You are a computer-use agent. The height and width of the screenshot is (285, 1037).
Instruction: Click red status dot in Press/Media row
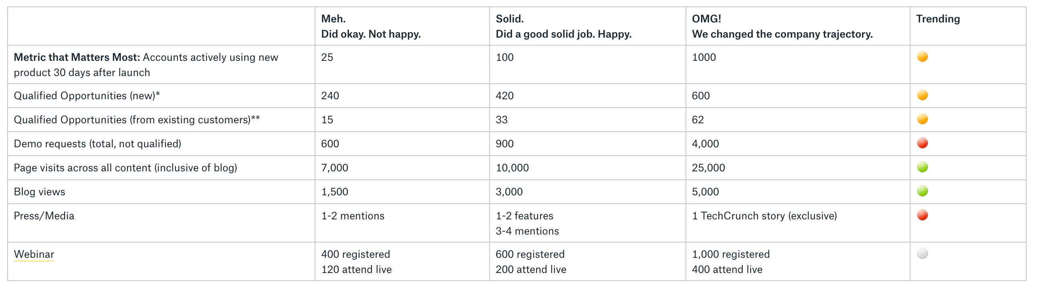[922, 215]
